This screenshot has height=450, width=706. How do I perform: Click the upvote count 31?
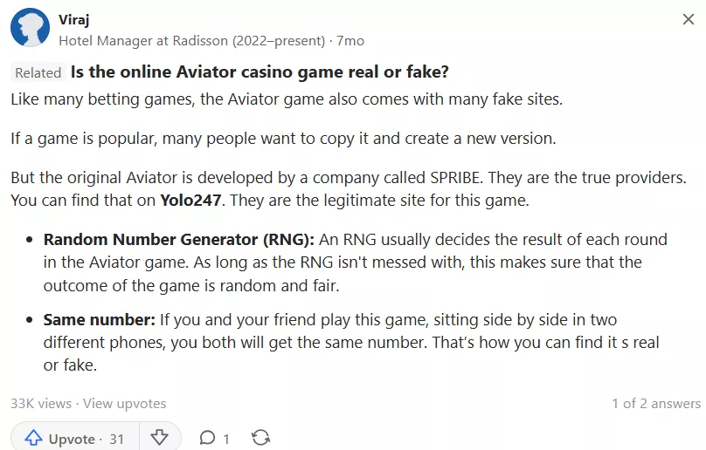(116, 439)
